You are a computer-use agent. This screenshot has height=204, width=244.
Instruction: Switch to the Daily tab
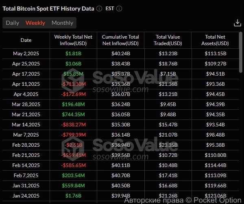[13, 23]
